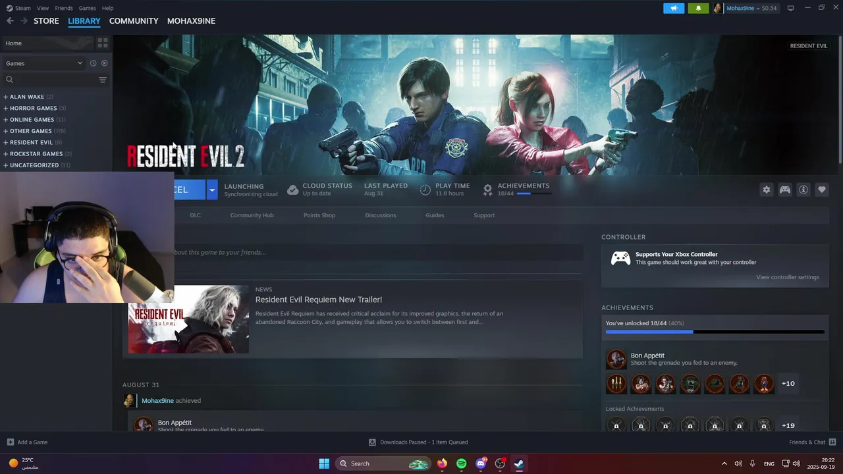Open the Steam menu

[18, 8]
